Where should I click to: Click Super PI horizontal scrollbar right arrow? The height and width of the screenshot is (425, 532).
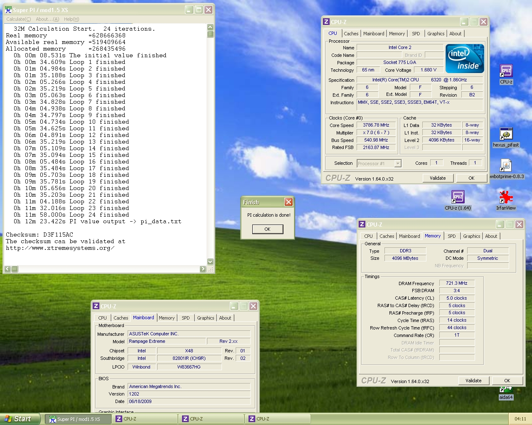[x=203, y=269]
